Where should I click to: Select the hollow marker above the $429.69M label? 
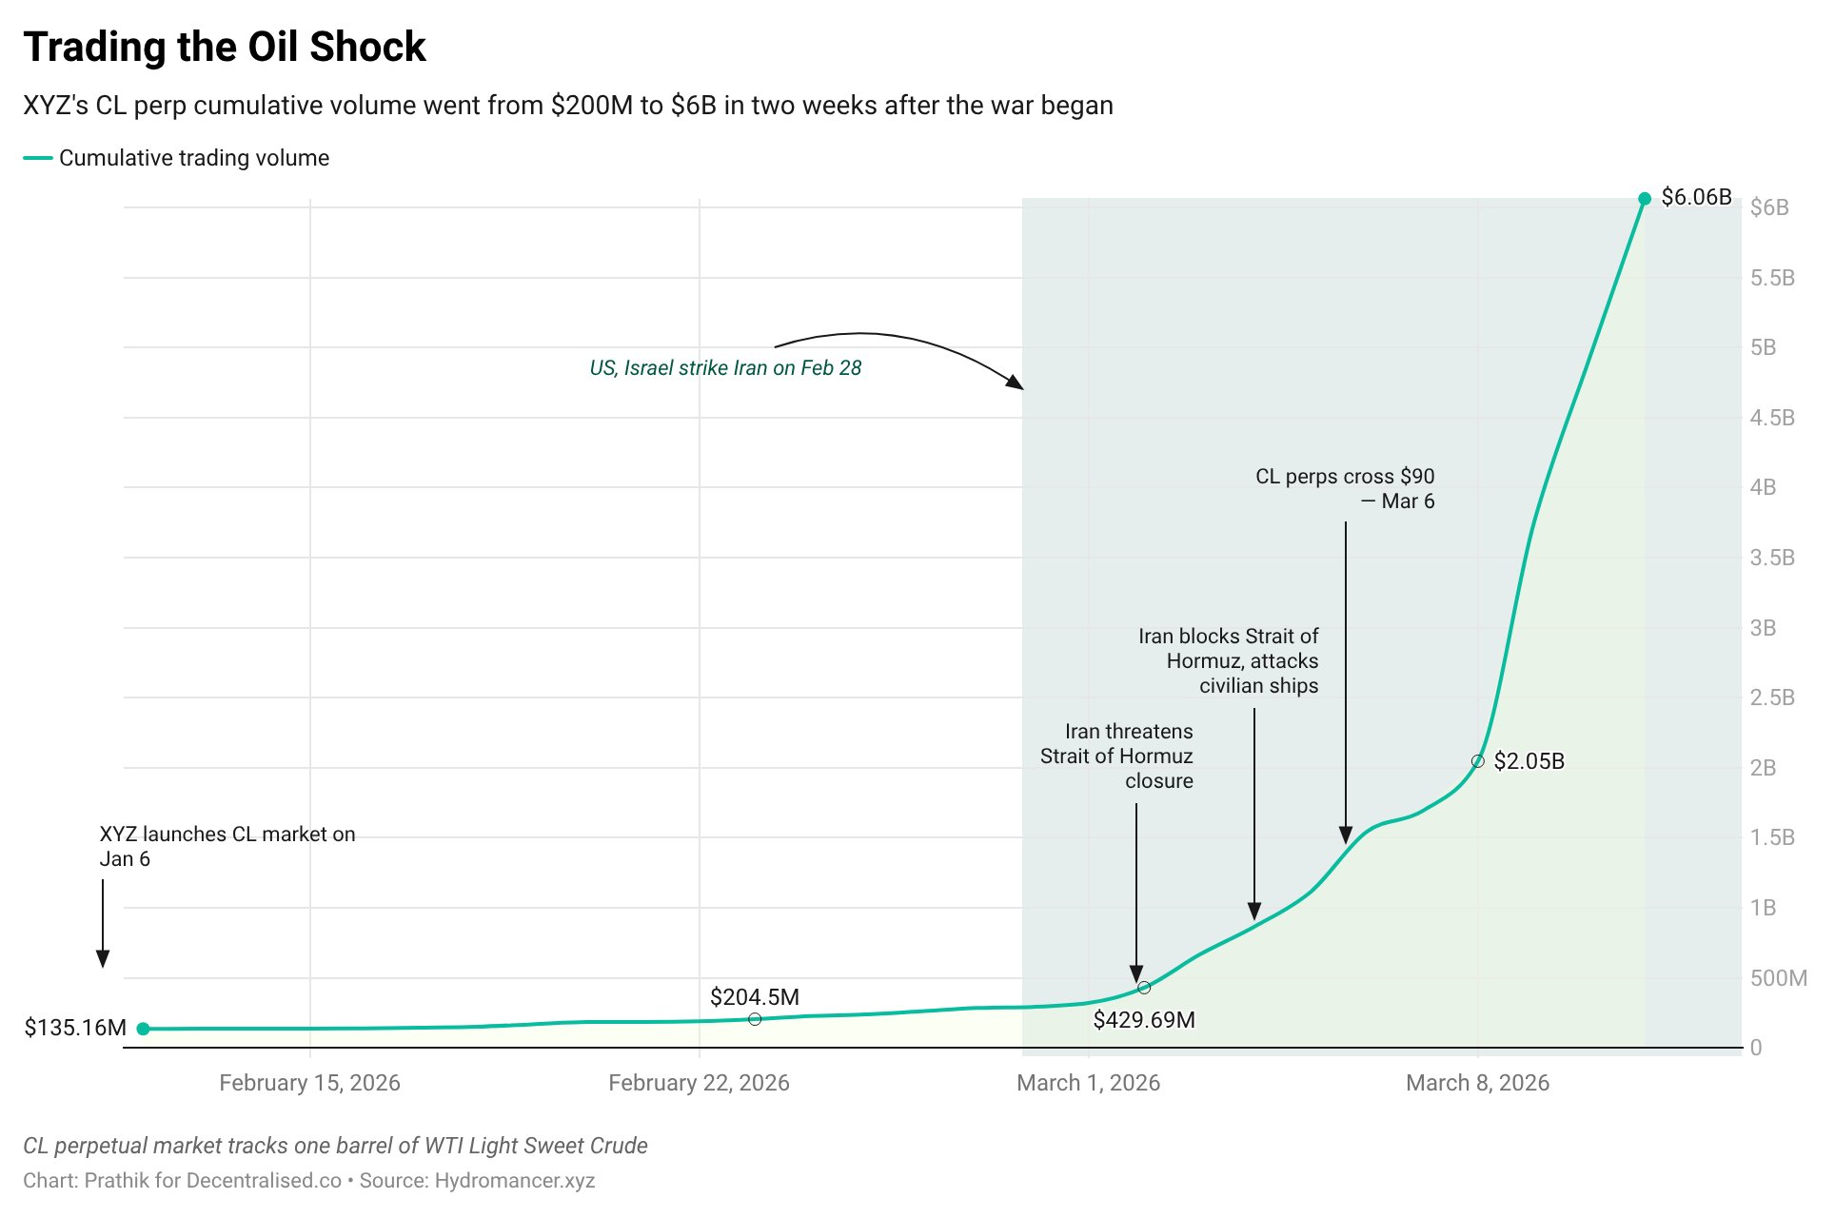tap(1144, 988)
